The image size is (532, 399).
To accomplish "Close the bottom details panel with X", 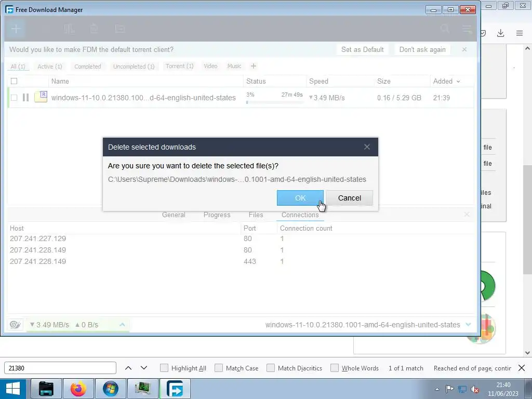I will tap(467, 215).
